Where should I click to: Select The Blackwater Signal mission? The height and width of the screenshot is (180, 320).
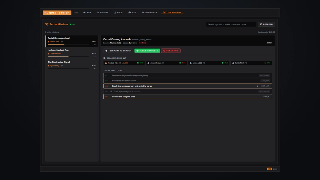click(x=72, y=65)
